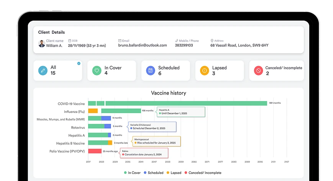Click the blue pencil icon on All card
Screen dimensions: 333x181
[43, 71]
